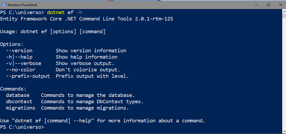
Task: Minimize the Windows PowerShell window
Action: tap(254, 5)
